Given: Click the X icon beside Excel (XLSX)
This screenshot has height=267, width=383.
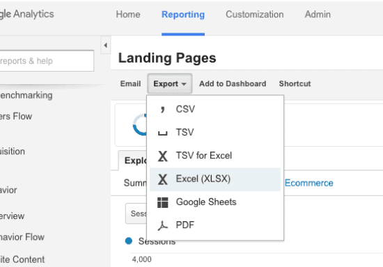Looking at the screenshot, I should pos(163,179).
